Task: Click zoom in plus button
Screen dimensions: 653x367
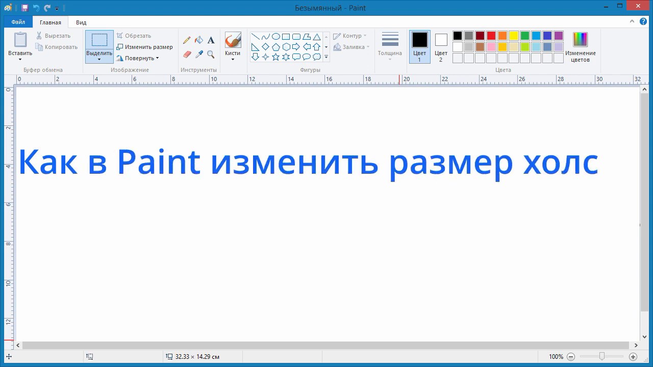Action: click(x=633, y=357)
